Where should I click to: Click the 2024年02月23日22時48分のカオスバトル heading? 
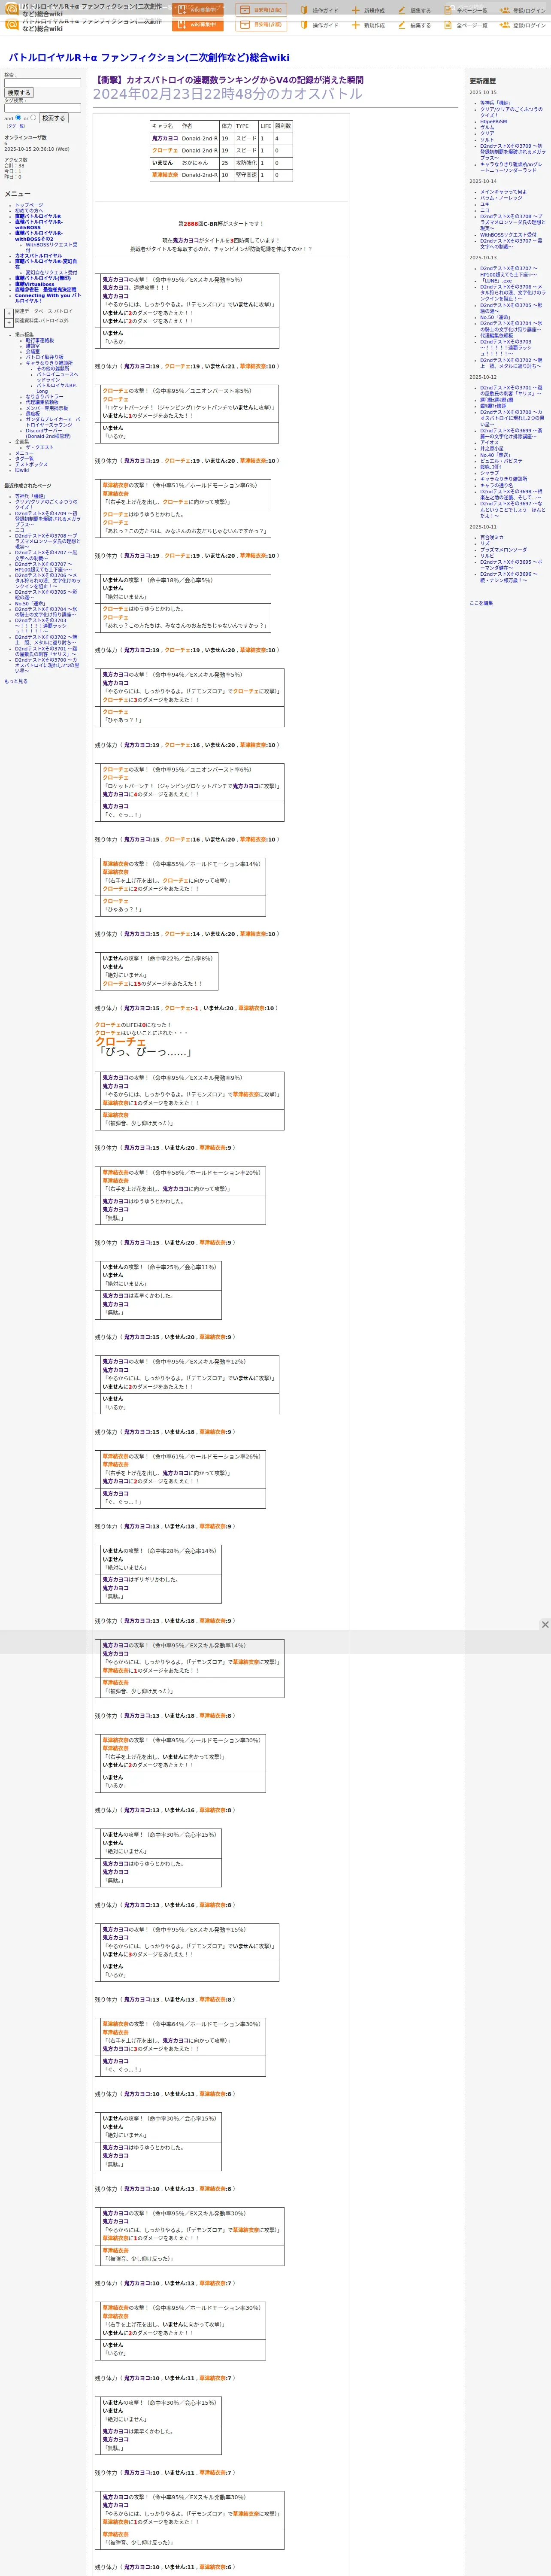click(x=227, y=94)
